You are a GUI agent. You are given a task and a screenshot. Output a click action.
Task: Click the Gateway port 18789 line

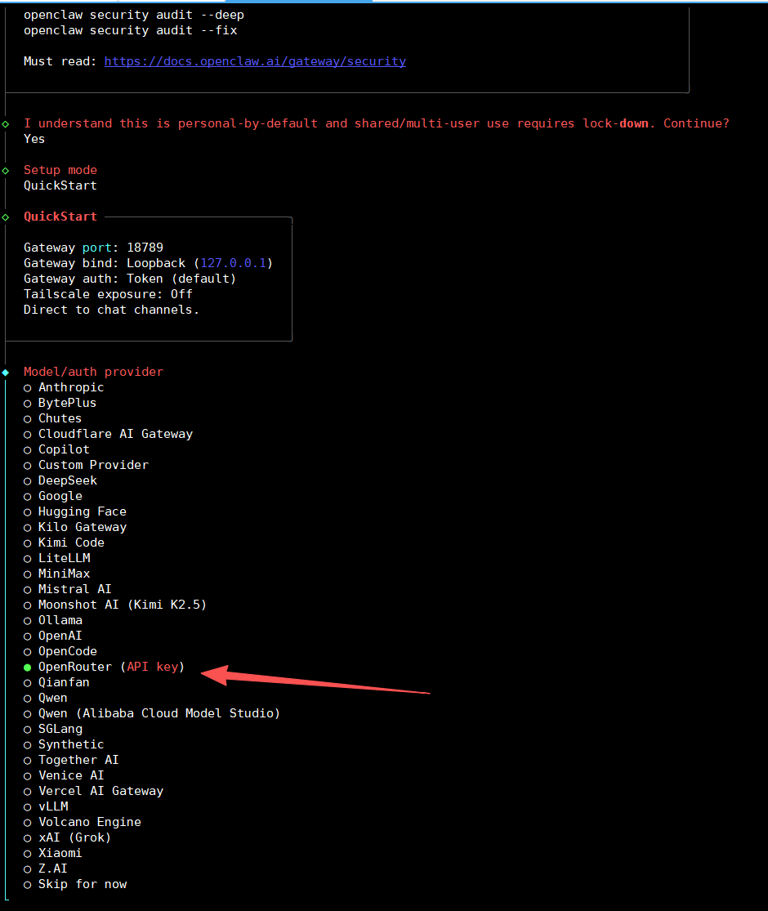coord(93,248)
